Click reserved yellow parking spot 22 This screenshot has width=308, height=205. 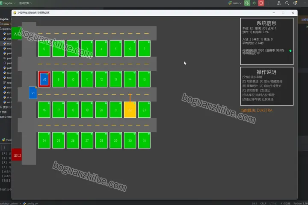[130, 110]
